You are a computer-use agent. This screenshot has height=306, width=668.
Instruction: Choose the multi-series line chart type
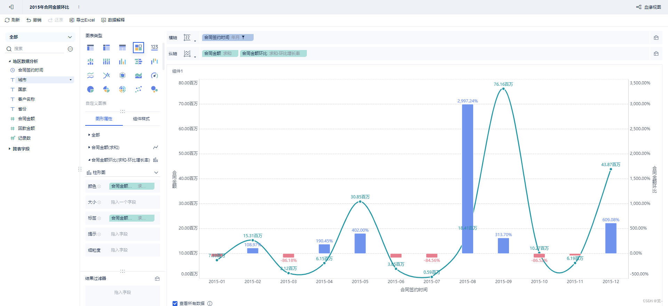click(x=106, y=75)
